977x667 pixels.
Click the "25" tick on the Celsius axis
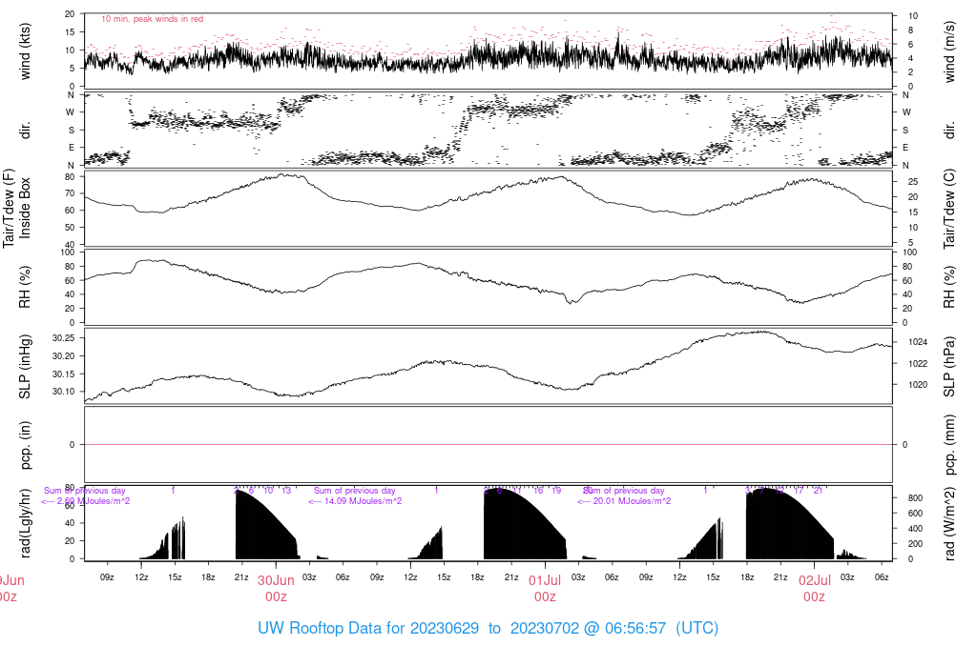[x=913, y=182]
